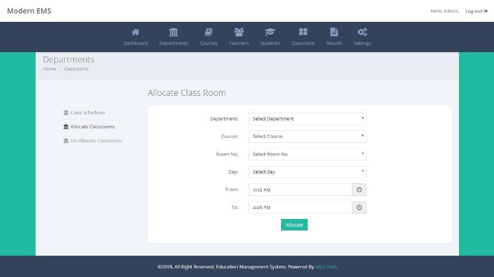Open the Classroom grid icon
Viewport: 494px width, 277px height.
303,32
